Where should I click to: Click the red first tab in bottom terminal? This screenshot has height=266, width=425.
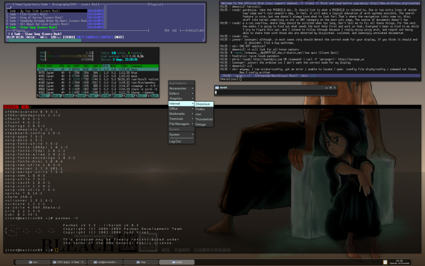coord(11,107)
